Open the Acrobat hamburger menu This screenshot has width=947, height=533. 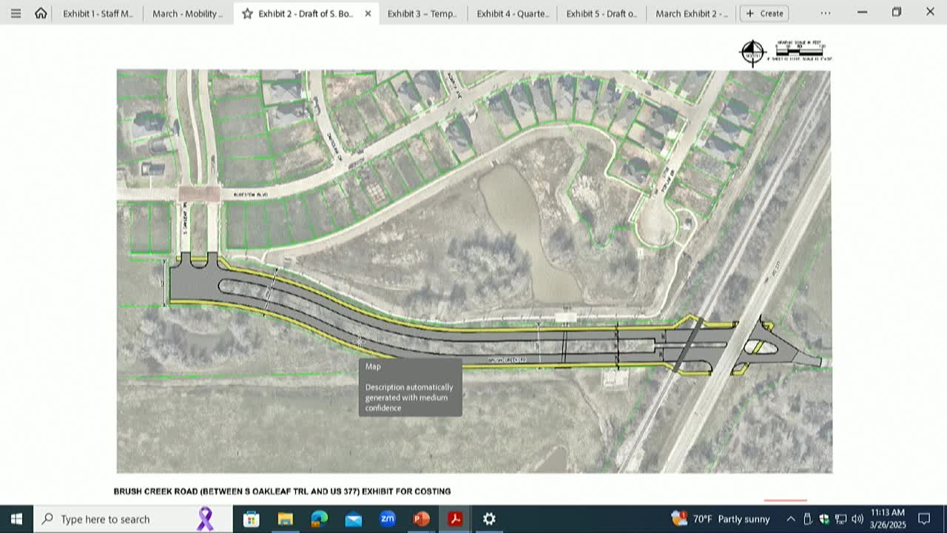(16, 13)
